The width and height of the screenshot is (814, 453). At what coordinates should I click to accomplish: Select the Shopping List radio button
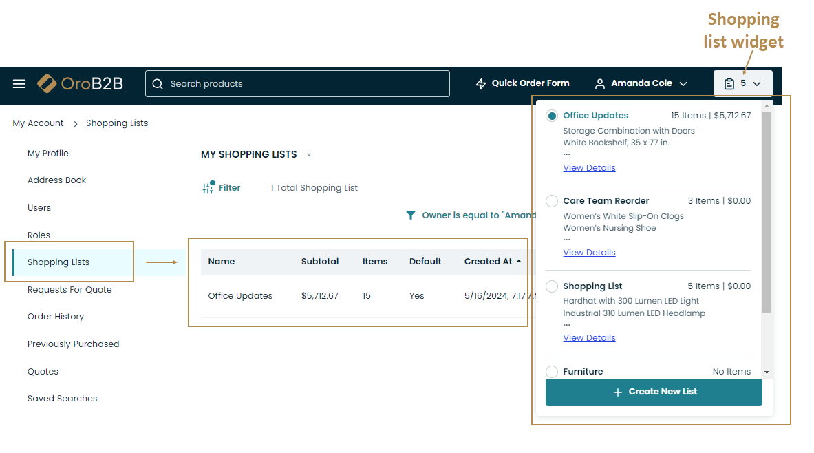click(552, 286)
